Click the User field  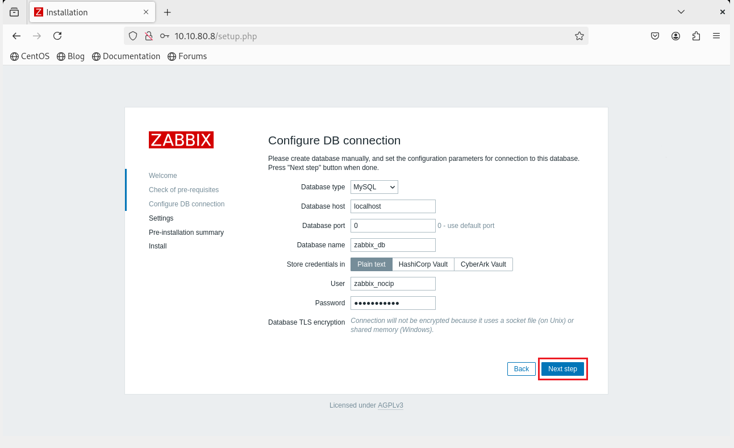point(393,284)
